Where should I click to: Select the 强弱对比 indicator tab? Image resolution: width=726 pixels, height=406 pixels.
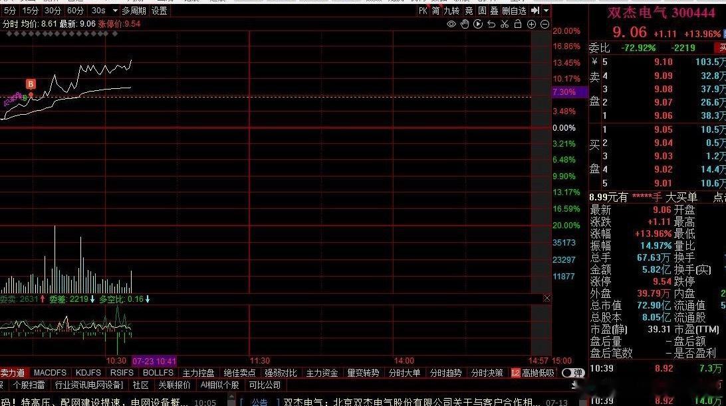tap(281, 373)
